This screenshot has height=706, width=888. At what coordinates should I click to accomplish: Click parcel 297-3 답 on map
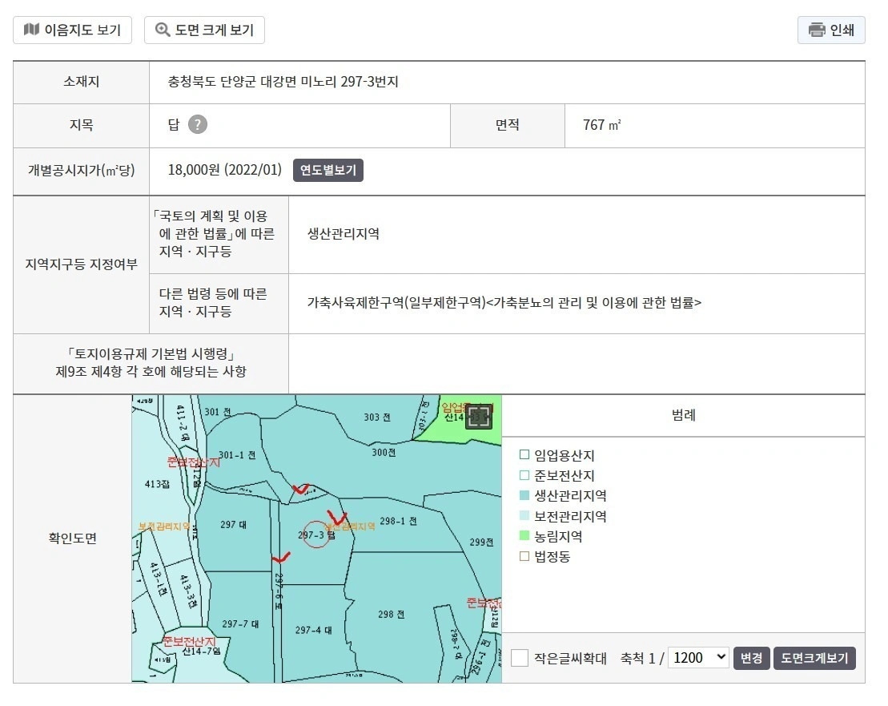coord(316,535)
